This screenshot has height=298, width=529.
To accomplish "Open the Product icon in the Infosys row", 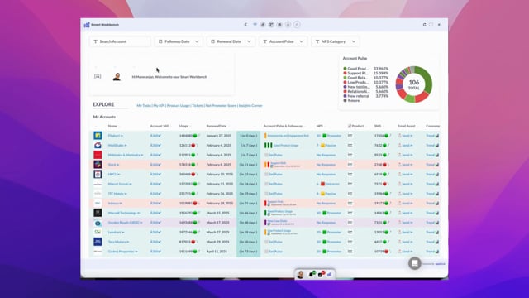I will point(350,204).
